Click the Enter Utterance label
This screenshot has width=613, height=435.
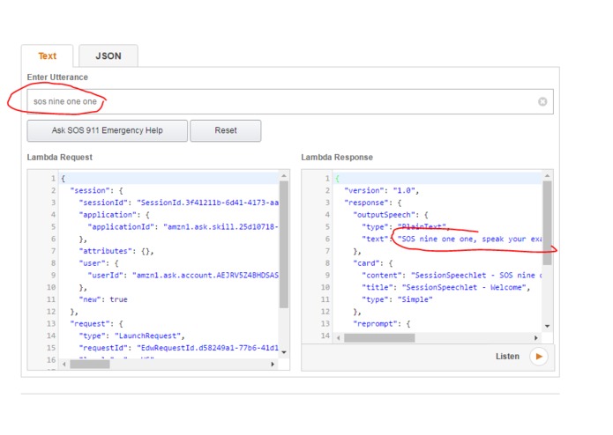(57, 77)
